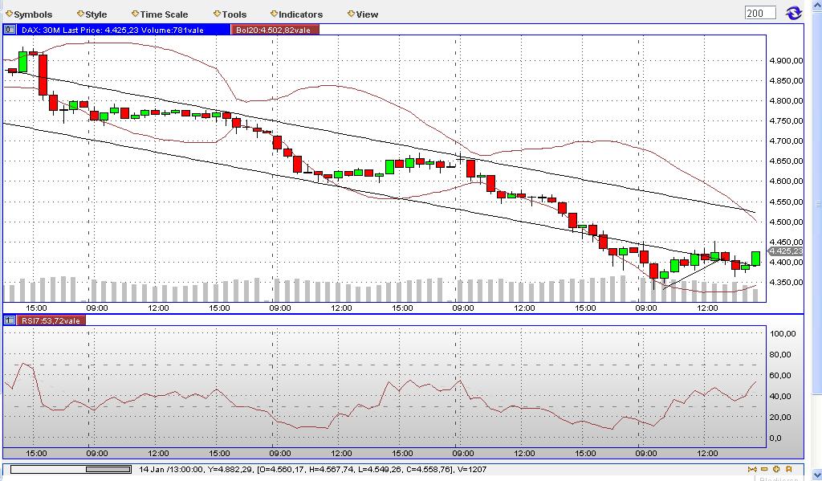Open the Time Scale menu

161,14
